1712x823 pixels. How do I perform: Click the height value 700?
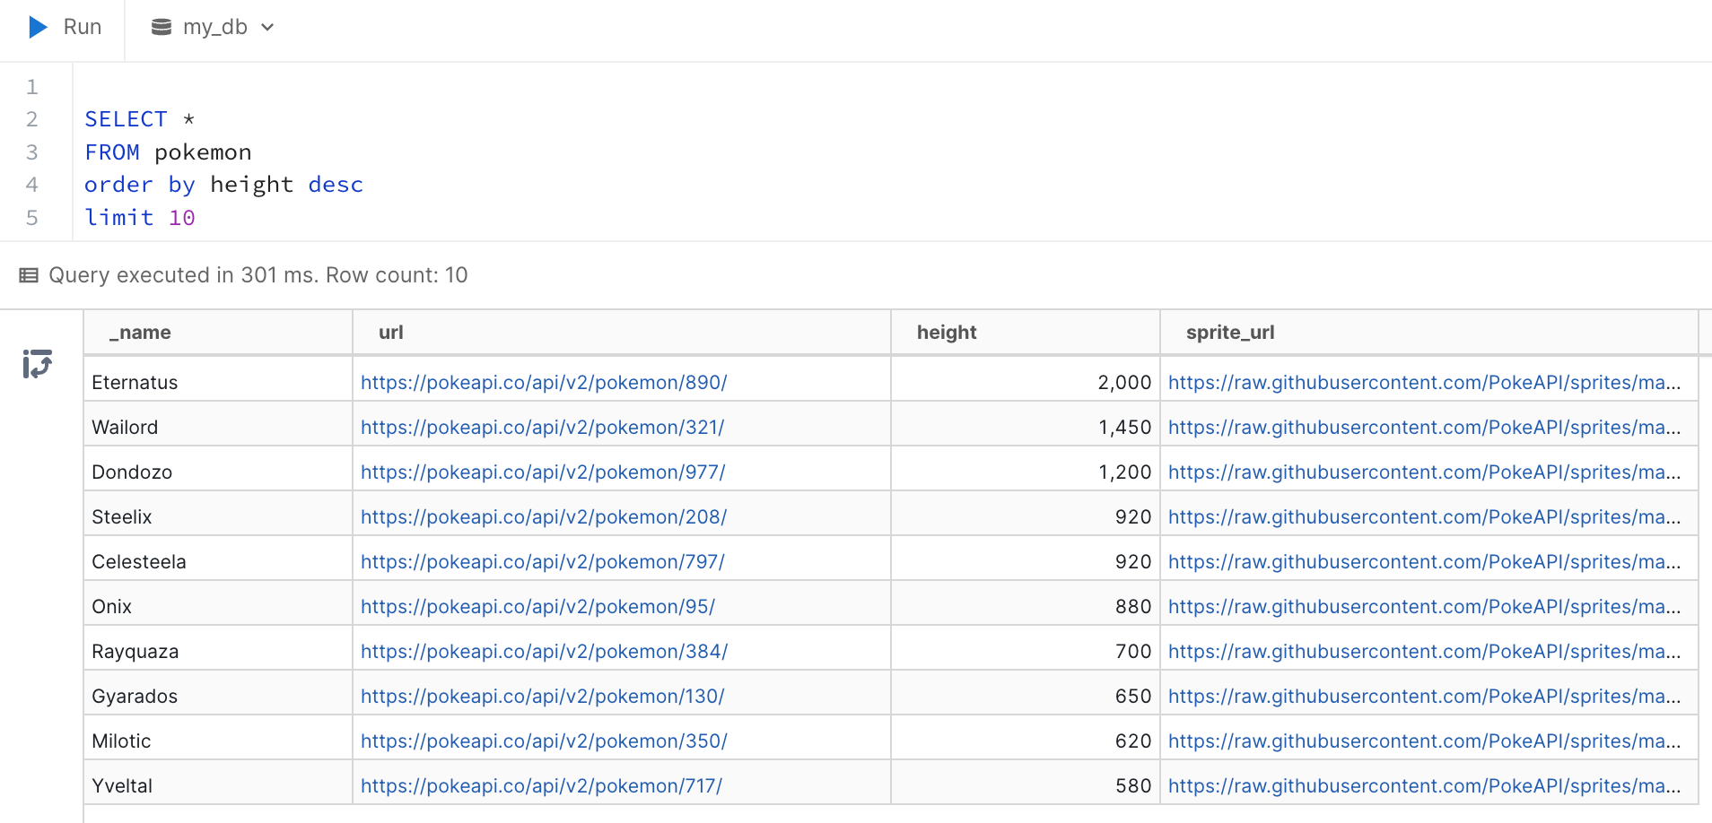pos(1133,652)
